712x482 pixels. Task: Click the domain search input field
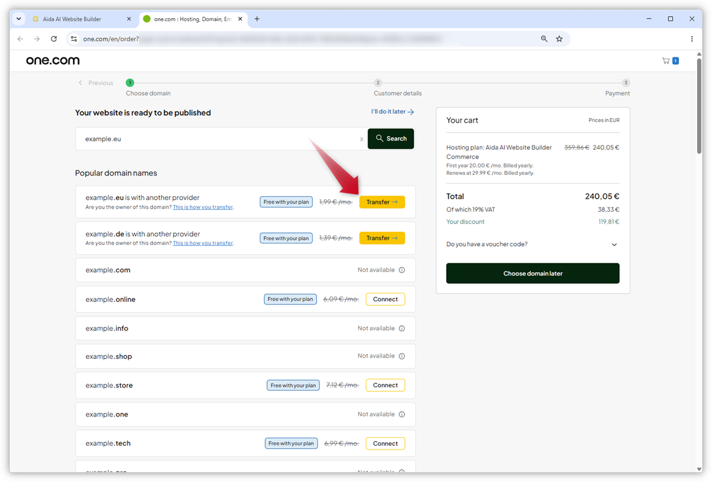[x=221, y=139]
